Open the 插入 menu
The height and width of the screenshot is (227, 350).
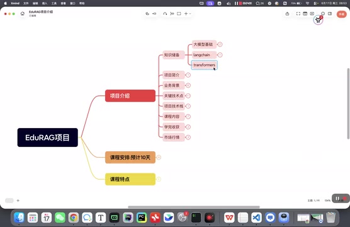[x=45, y=3]
